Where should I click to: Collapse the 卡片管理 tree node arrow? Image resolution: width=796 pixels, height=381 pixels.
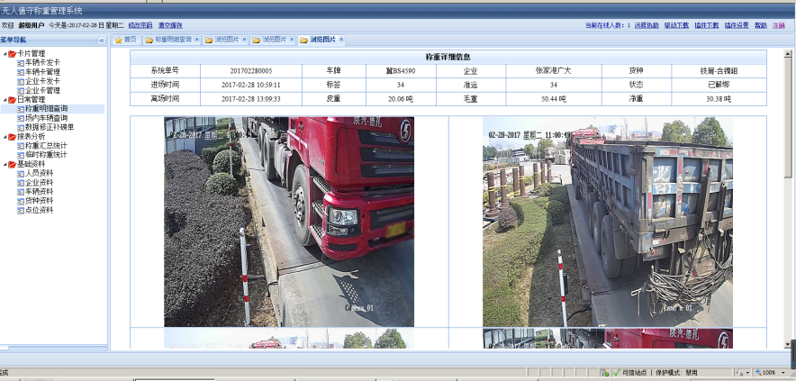point(5,54)
